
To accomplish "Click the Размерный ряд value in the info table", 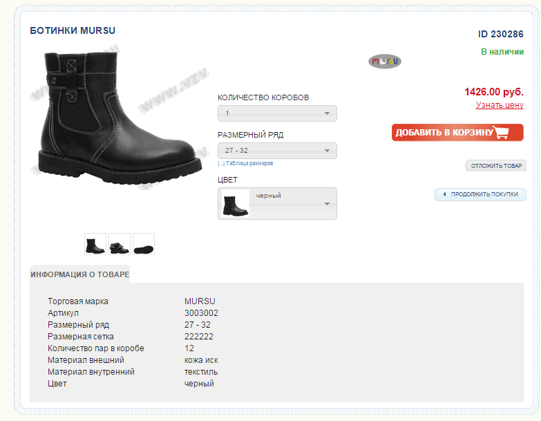I will (x=198, y=325).
